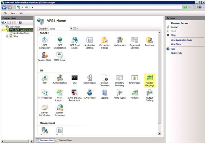Screen dimensions: 206x144
Task: Open Logging feature icon
Action: click(105, 94)
